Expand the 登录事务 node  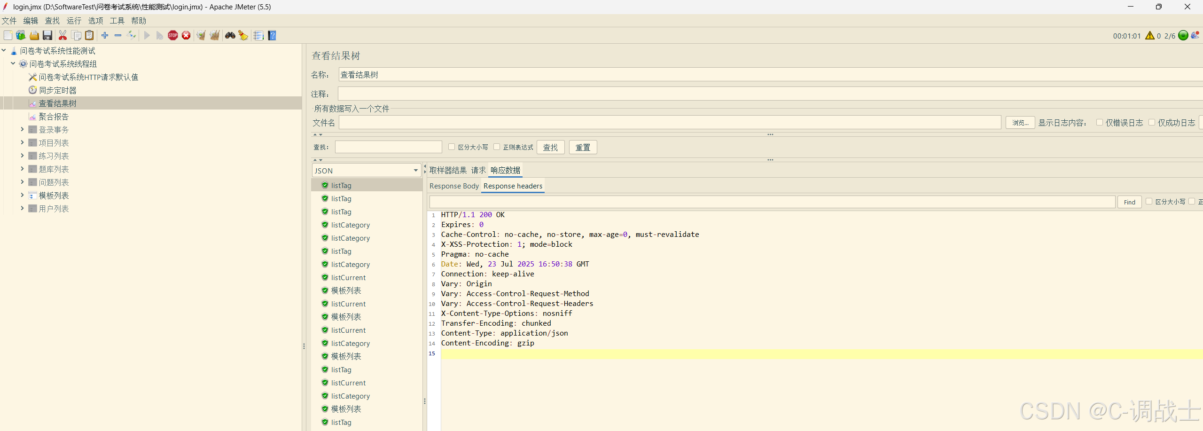[22, 129]
